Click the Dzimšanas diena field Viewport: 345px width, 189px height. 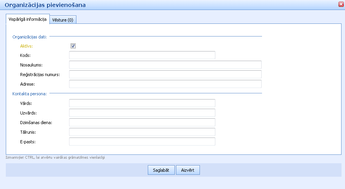(142, 122)
